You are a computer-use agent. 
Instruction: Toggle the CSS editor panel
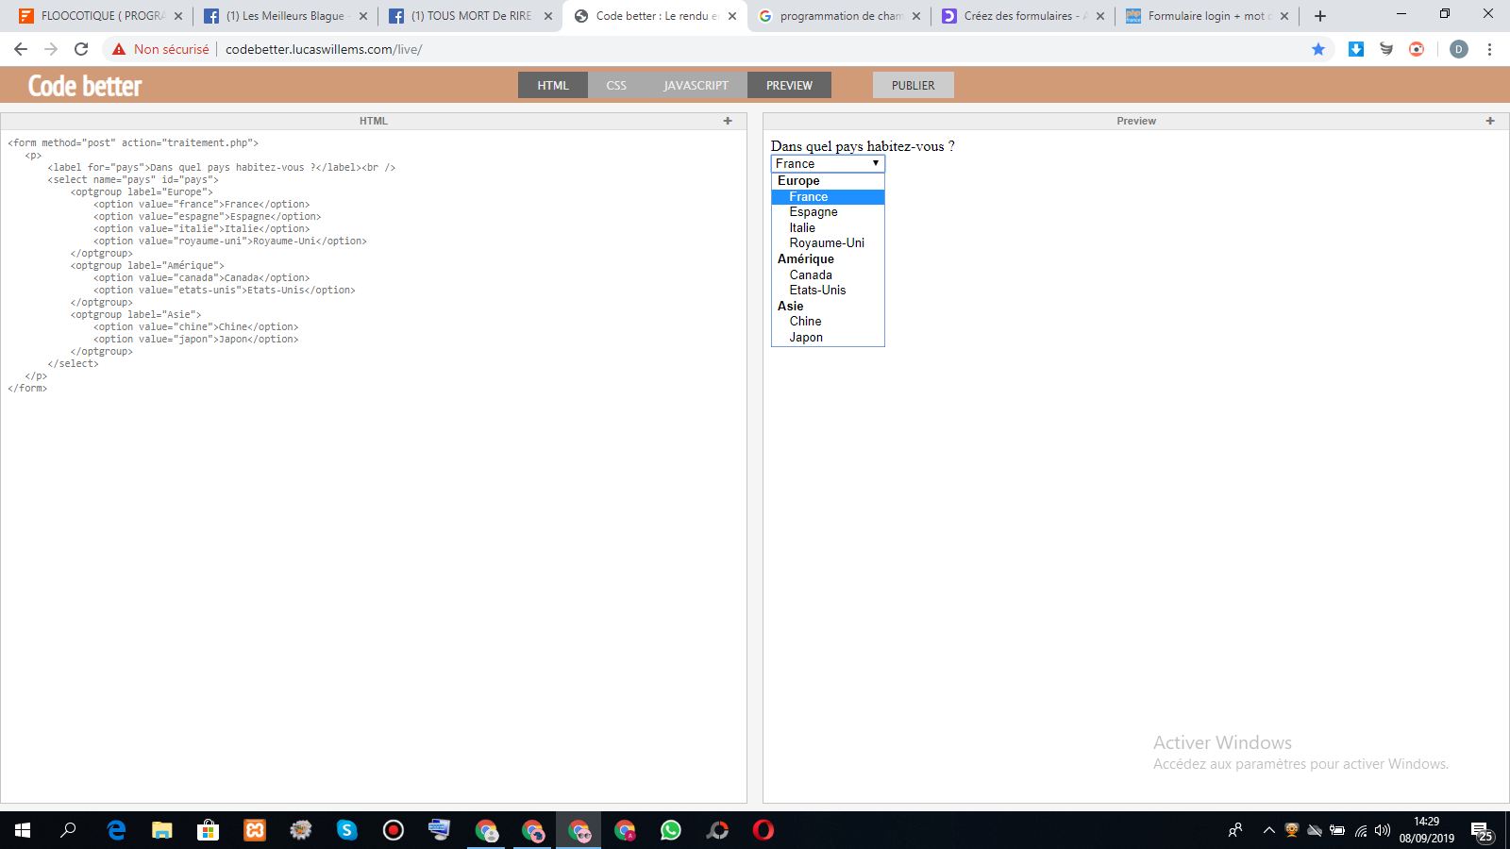pos(616,85)
